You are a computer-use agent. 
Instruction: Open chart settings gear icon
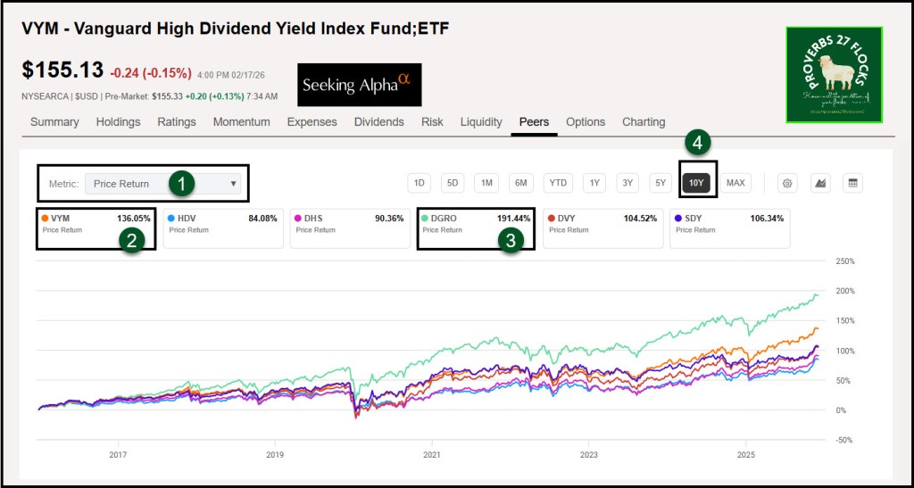787,183
